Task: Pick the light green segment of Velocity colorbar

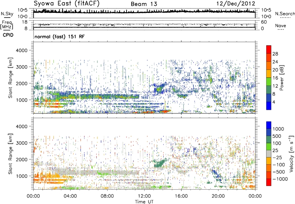Action: (269, 147)
